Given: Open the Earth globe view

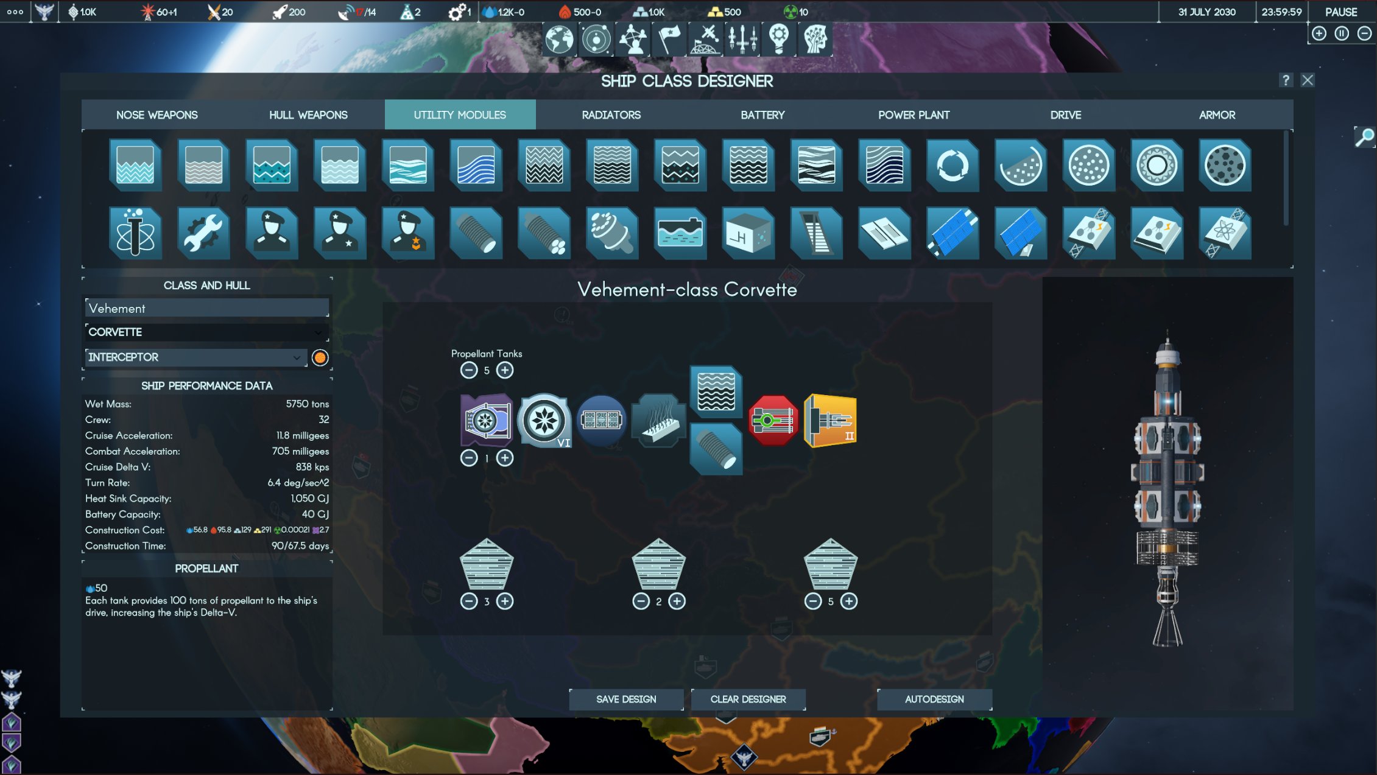Looking at the screenshot, I should (x=559, y=40).
